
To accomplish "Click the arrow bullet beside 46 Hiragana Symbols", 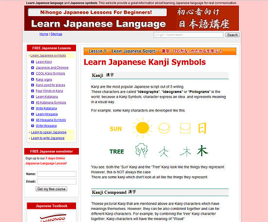I will click(x=33, y=120).
